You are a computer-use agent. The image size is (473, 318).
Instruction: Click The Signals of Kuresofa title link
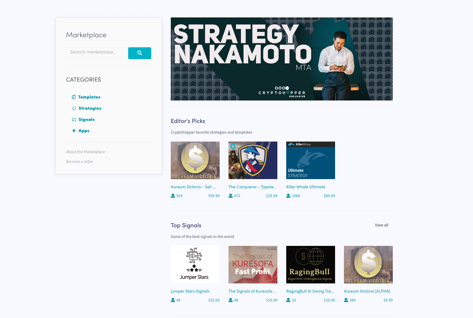[x=252, y=291]
